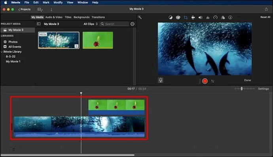Screen dimensions: 273x157
Task: Click the magic wand auto enhance icon
Action: pos(140,17)
